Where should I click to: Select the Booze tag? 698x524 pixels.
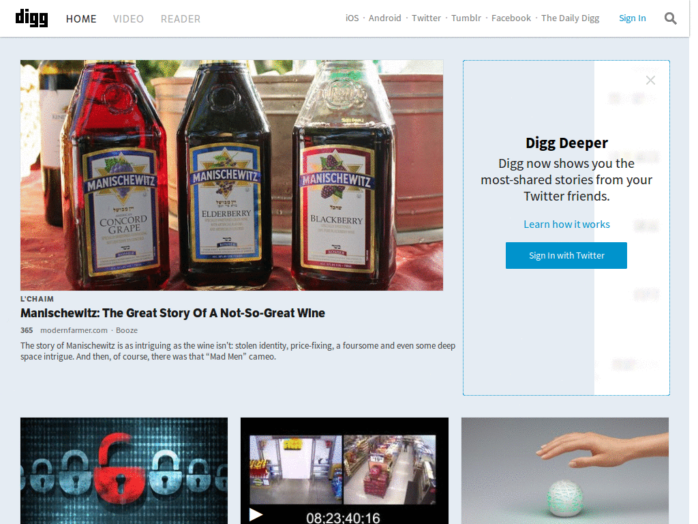127,330
